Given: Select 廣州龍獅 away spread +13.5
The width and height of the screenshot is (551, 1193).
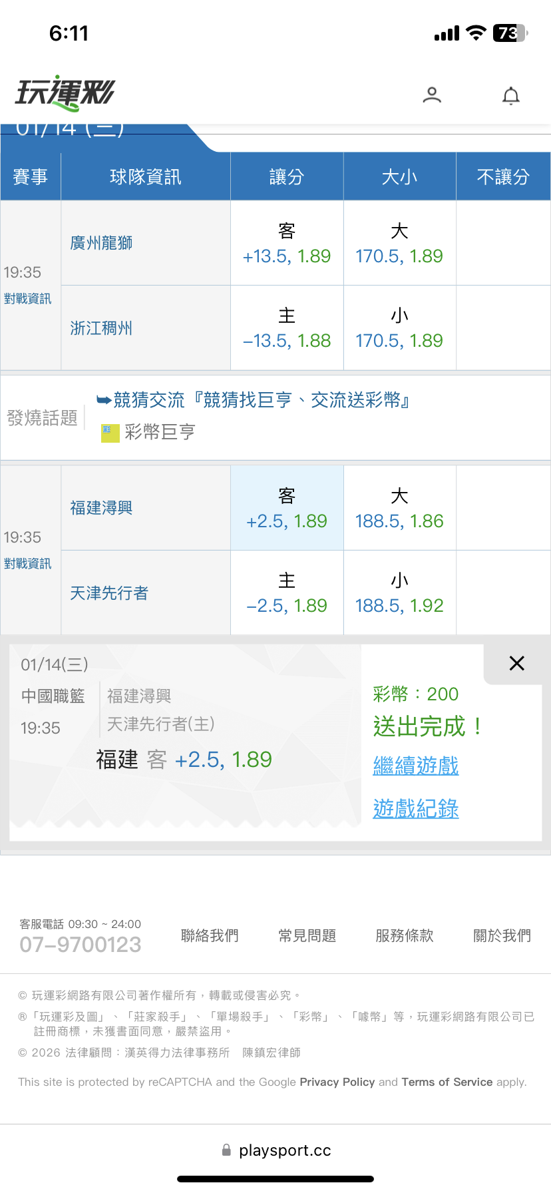Looking at the screenshot, I should pos(287,244).
